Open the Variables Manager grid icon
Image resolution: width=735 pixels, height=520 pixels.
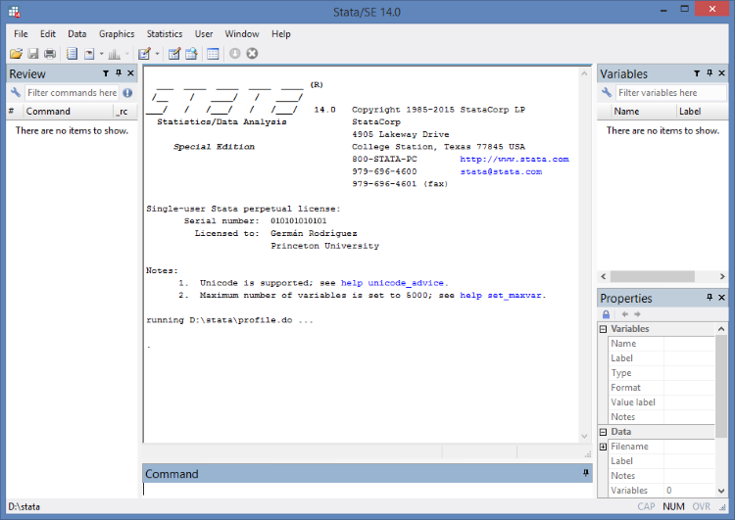[x=213, y=54]
